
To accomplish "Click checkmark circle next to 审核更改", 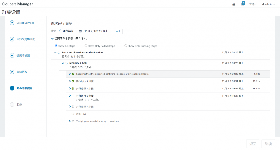I will [12, 72].
